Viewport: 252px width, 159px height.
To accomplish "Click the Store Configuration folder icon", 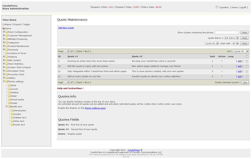I will [7, 32].
